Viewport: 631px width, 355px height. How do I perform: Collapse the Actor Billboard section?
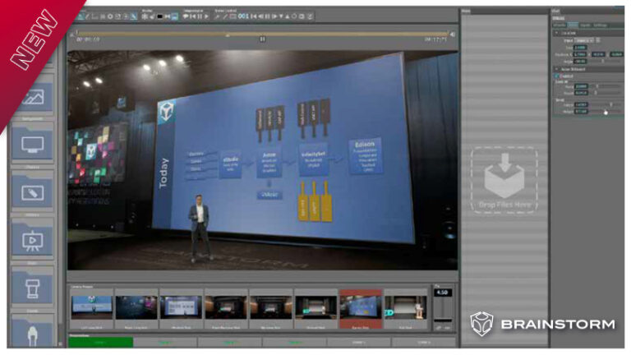coord(556,69)
